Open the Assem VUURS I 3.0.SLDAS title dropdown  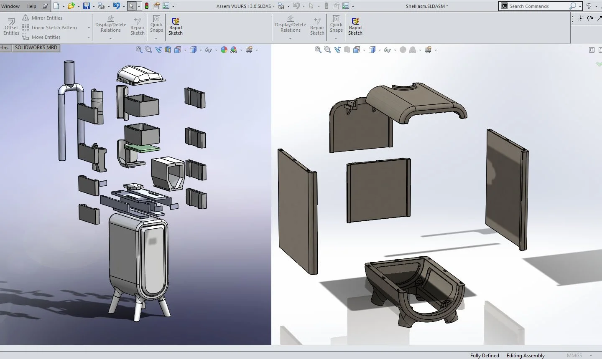(273, 6)
